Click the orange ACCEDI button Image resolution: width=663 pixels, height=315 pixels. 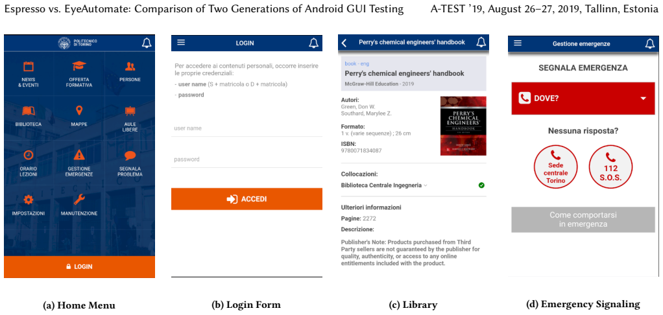[x=247, y=199]
